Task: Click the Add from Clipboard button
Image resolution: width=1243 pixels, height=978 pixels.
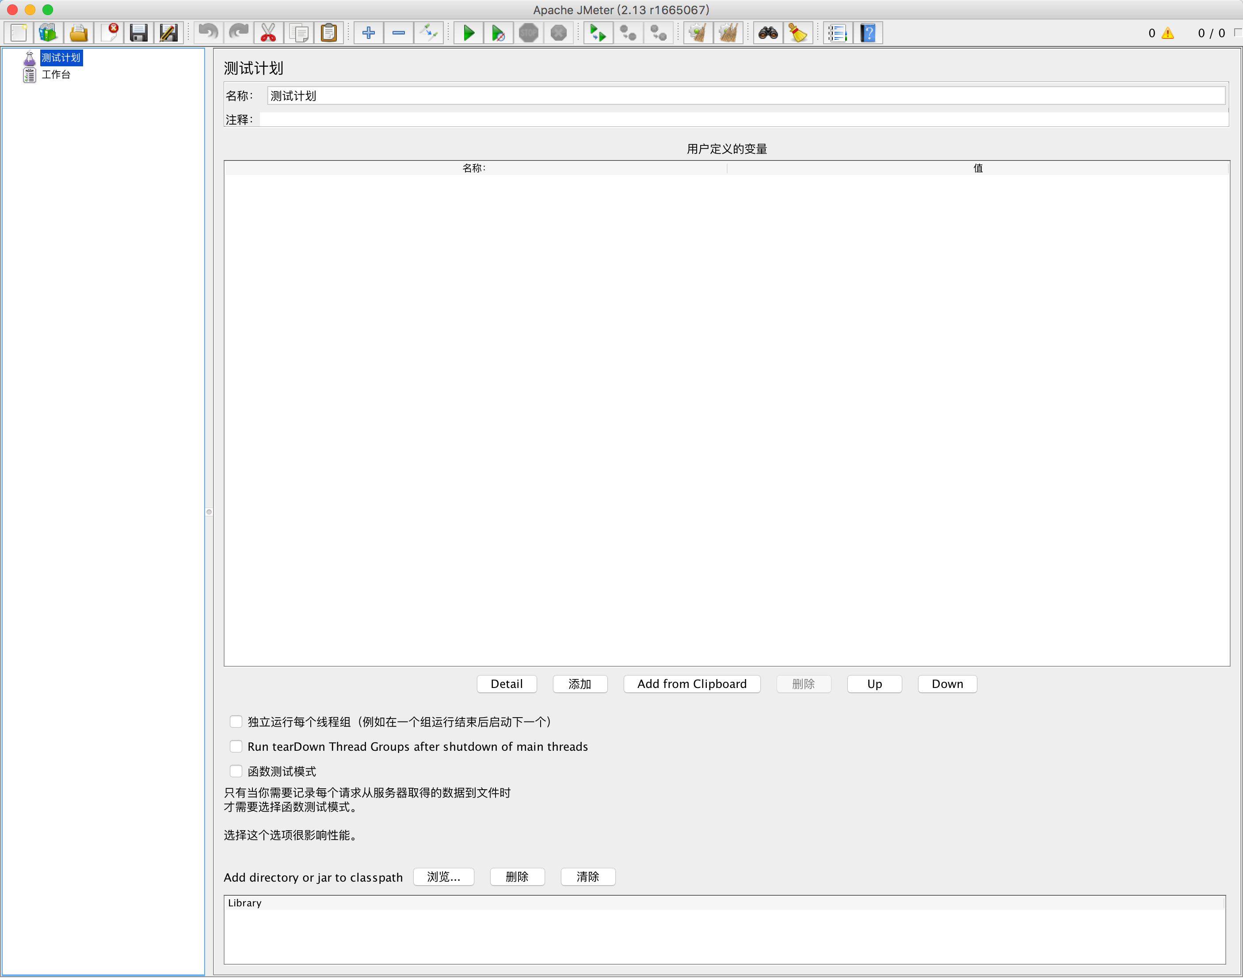Action: pos(692,684)
